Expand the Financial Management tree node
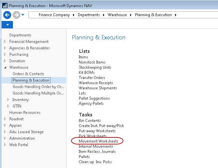 point(5,42)
